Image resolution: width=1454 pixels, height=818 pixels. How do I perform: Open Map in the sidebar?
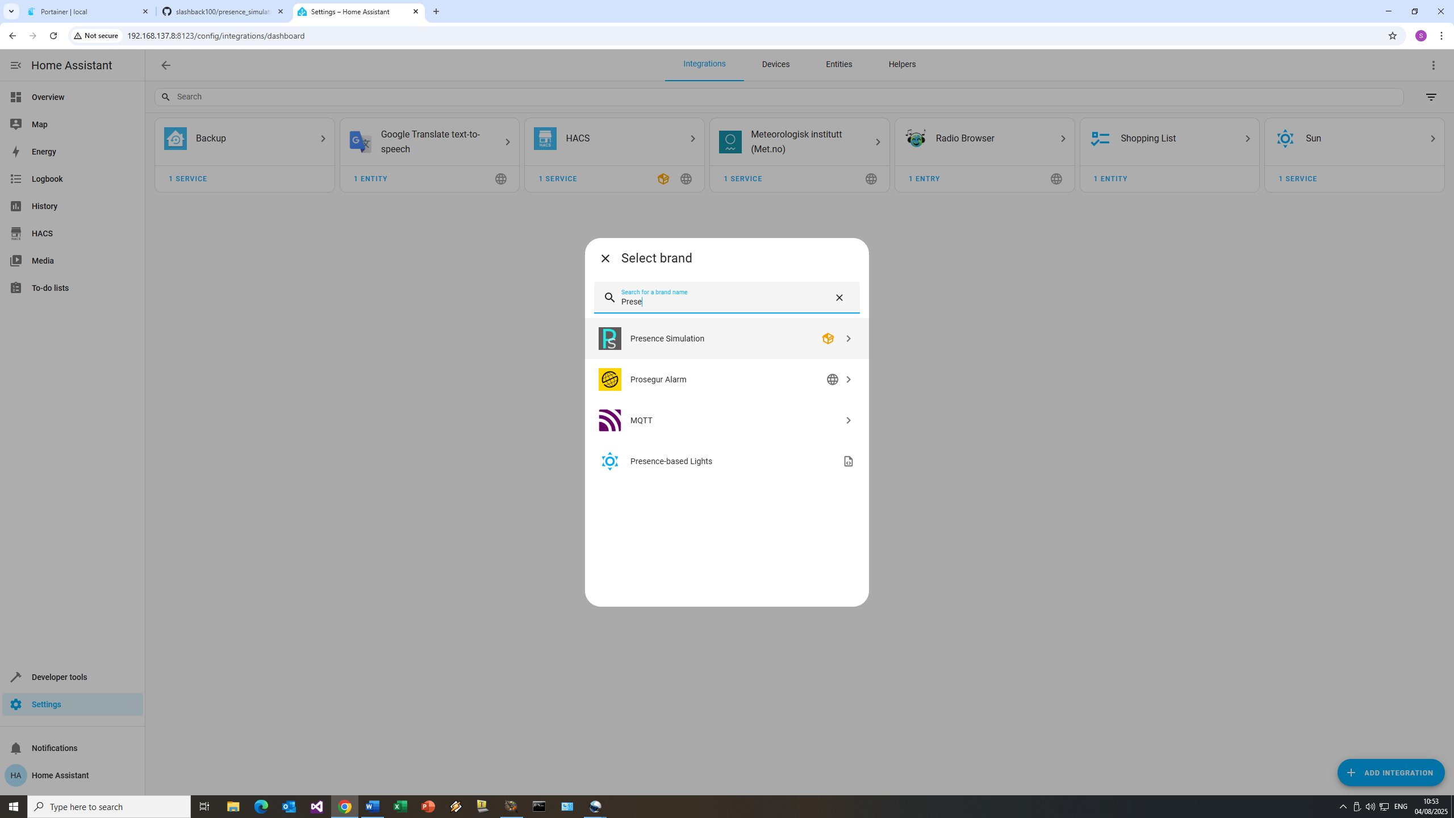(73, 124)
